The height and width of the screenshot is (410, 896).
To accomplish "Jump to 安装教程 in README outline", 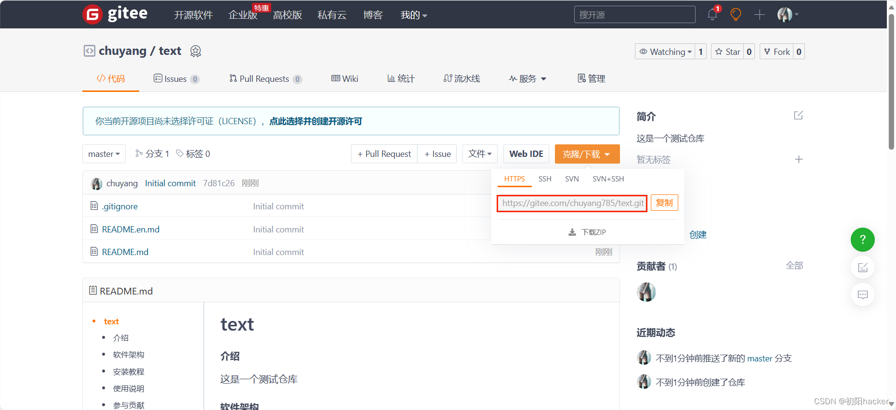I will [x=129, y=372].
